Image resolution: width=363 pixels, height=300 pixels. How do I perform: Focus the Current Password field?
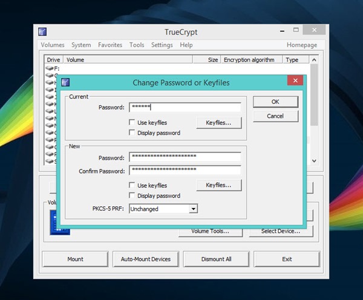pyautogui.click(x=185, y=107)
